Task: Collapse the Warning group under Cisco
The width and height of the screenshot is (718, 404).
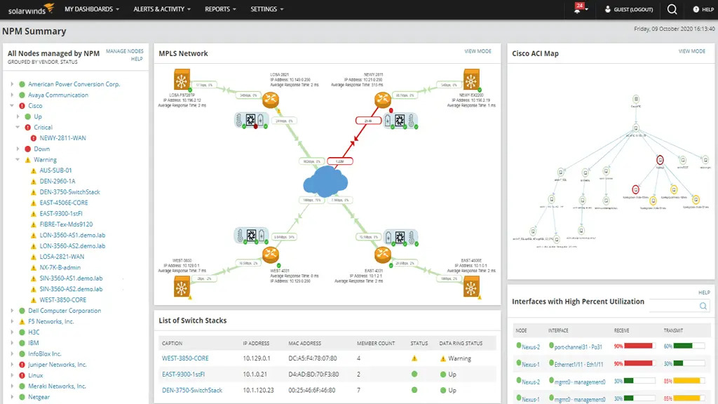Action: click(x=17, y=159)
